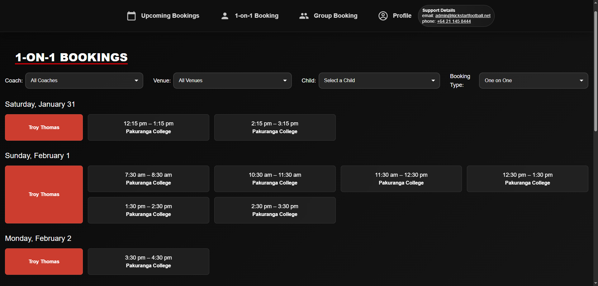Viewport: 598px width, 286px height.
Task: Go to Group Booking tab
Action: click(x=335, y=16)
